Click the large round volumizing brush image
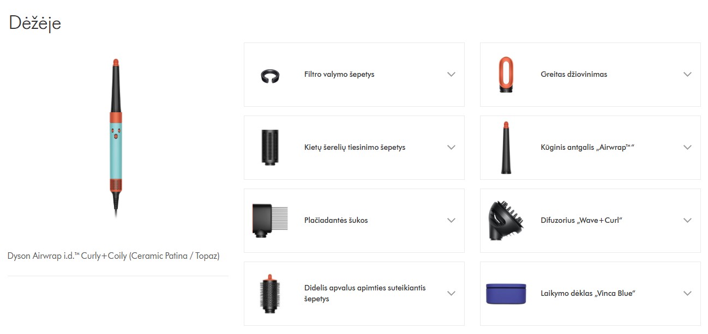 click(270, 294)
